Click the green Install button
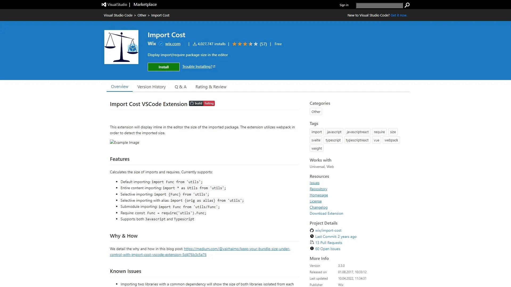 [x=164, y=67]
